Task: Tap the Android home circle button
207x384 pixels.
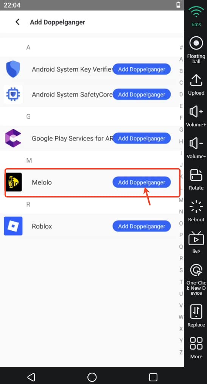Action: pyautogui.click(x=92, y=377)
